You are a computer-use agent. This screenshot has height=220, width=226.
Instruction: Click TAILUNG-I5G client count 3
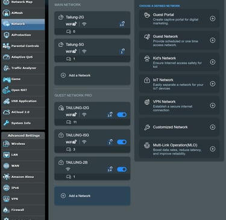click(74, 150)
